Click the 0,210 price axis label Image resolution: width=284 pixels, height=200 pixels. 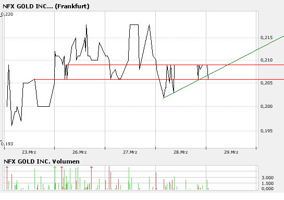(x=266, y=60)
